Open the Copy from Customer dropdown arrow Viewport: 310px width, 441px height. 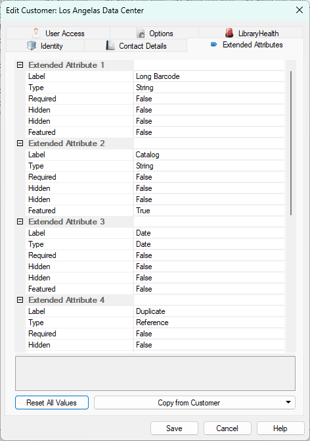[288, 402]
